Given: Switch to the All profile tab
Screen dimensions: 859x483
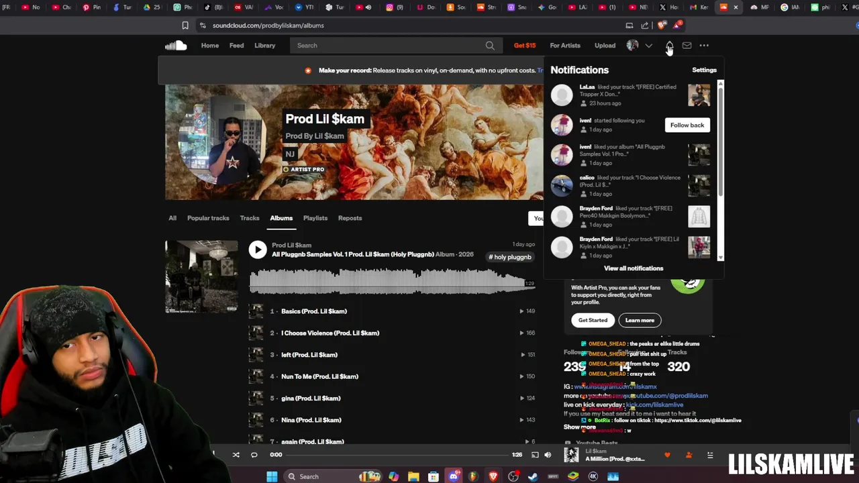Looking at the screenshot, I should coord(172,218).
